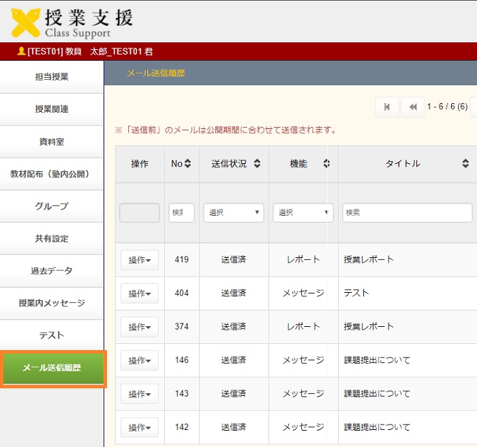Go to 授業内メッセージ sidebar item
This screenshot has width=477, height=447.
coord(52,303)
